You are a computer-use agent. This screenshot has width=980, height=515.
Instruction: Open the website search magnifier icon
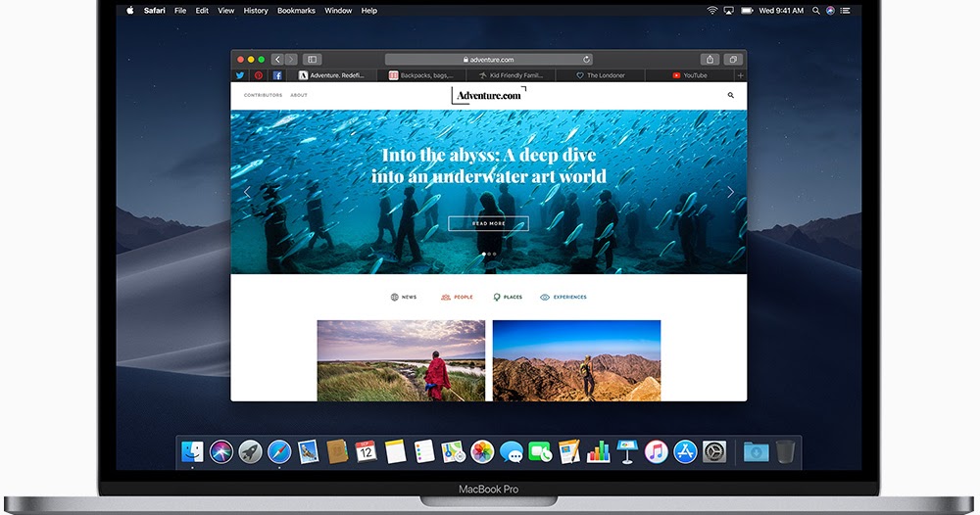click(x=731, y=95)
